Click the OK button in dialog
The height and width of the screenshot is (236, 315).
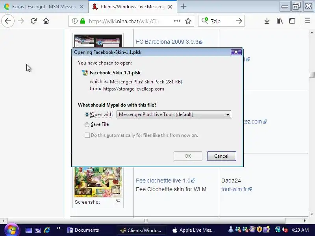188,156
